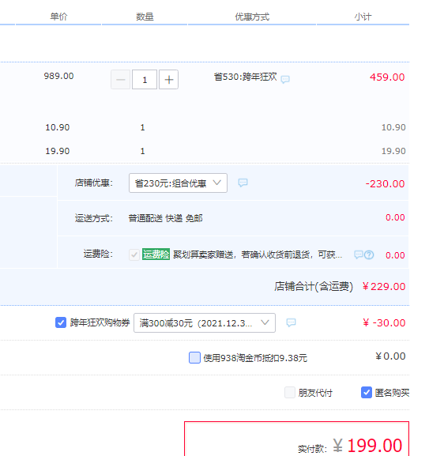Toggle the 运费险 checkbox
Image resolution: width=444 pixels, height=456 pixels.
(134, 254)
